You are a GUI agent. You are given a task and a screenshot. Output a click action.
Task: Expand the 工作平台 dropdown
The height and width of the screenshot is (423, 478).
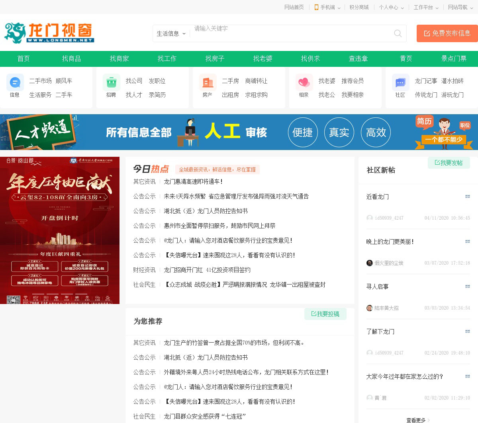[426, 7]
